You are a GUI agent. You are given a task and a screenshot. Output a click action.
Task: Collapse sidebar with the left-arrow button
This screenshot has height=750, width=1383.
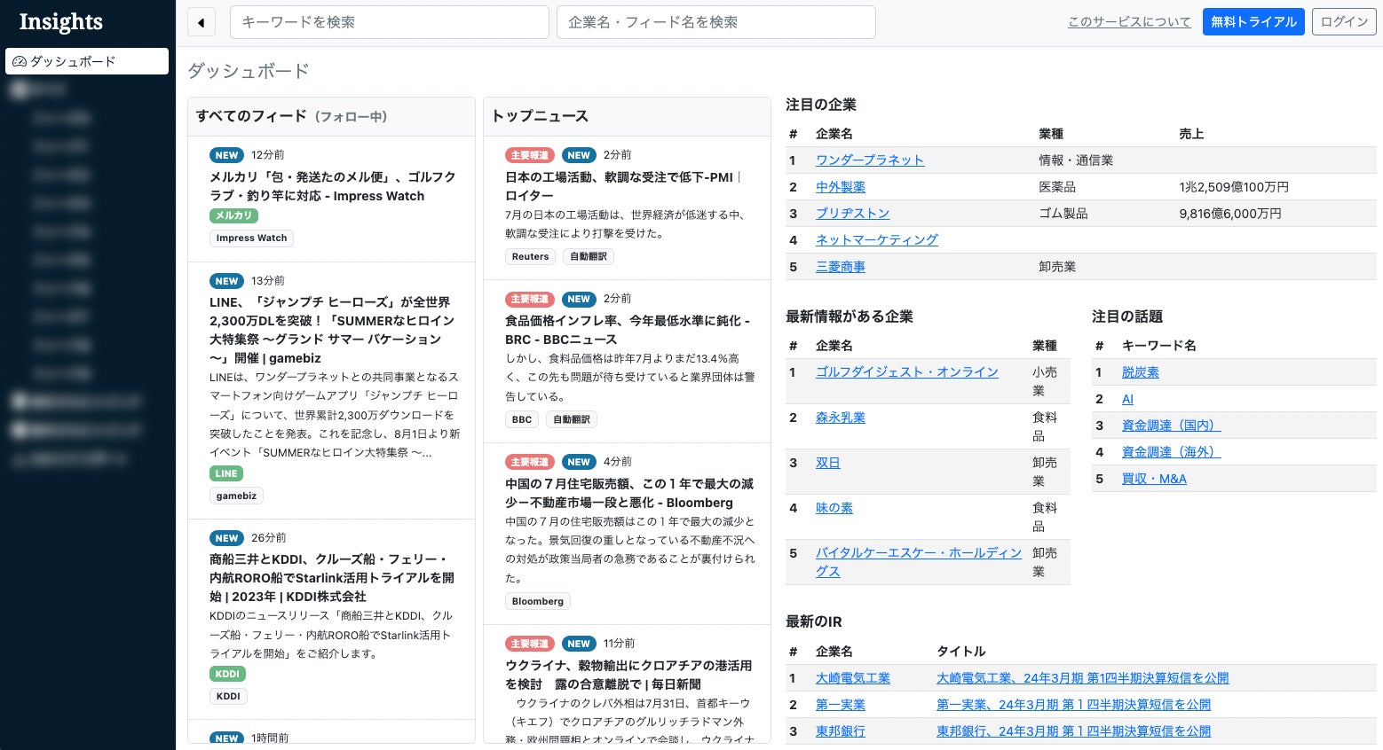click(202, 22)
